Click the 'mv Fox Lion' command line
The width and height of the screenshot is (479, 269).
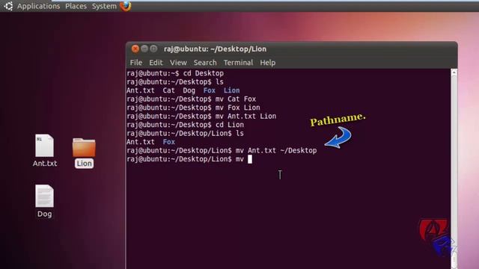pyautogui.click(x=193, y=108)
